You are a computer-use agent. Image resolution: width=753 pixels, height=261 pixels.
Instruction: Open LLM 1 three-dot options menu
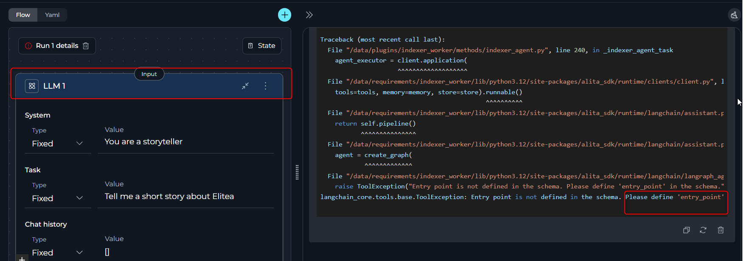click(x=265, y=86)
